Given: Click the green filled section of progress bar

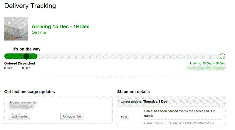Looking at the screenshot, I should pyautogui.click(x=13, y=56).
